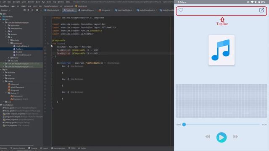
Task: Hide the project panel with minus icon
Action: [x=41, y=10]
